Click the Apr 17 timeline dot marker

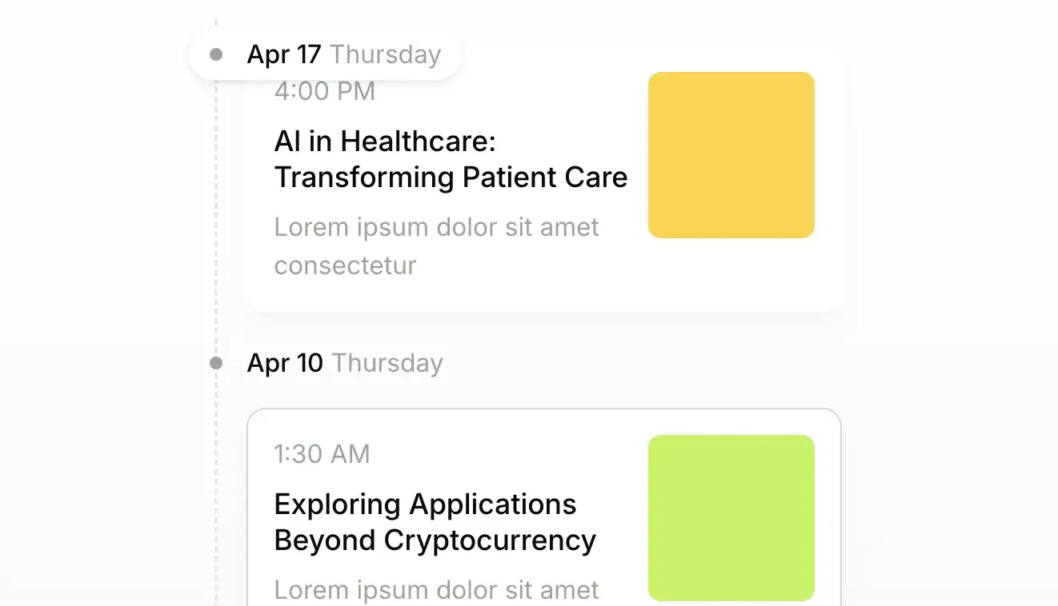click(x=216, y=54)
